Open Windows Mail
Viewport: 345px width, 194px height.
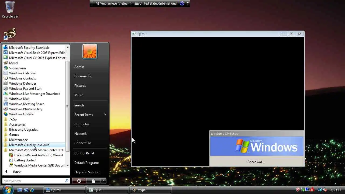coord(34,99)
